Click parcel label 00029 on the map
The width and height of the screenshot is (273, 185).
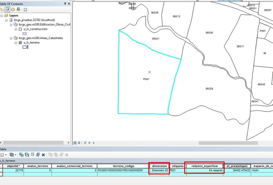tap(209, 89)
